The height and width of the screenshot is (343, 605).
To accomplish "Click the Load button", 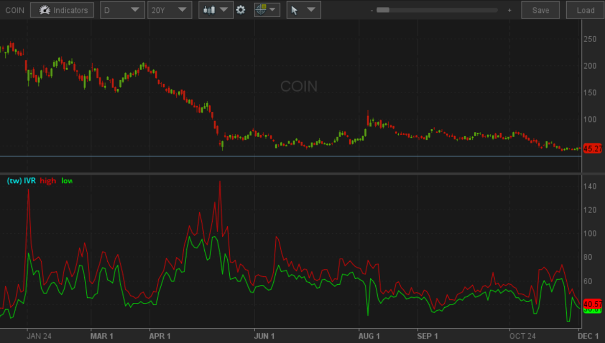I will click(x=585, y=10).
